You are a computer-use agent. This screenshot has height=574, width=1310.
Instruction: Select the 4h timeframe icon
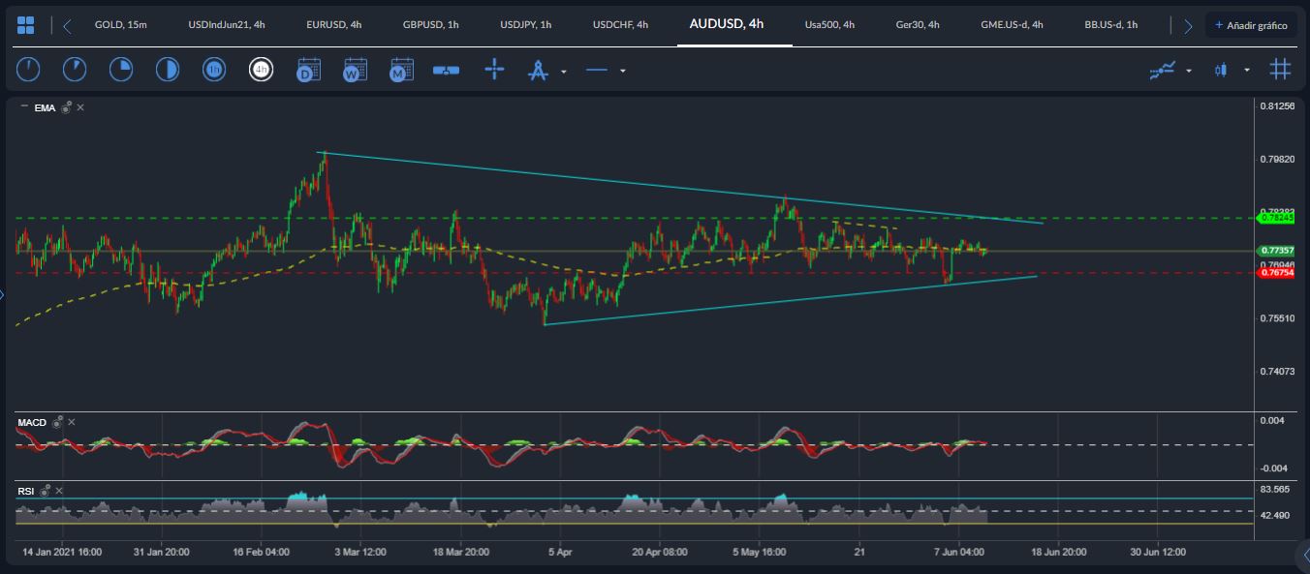(261, 70)
